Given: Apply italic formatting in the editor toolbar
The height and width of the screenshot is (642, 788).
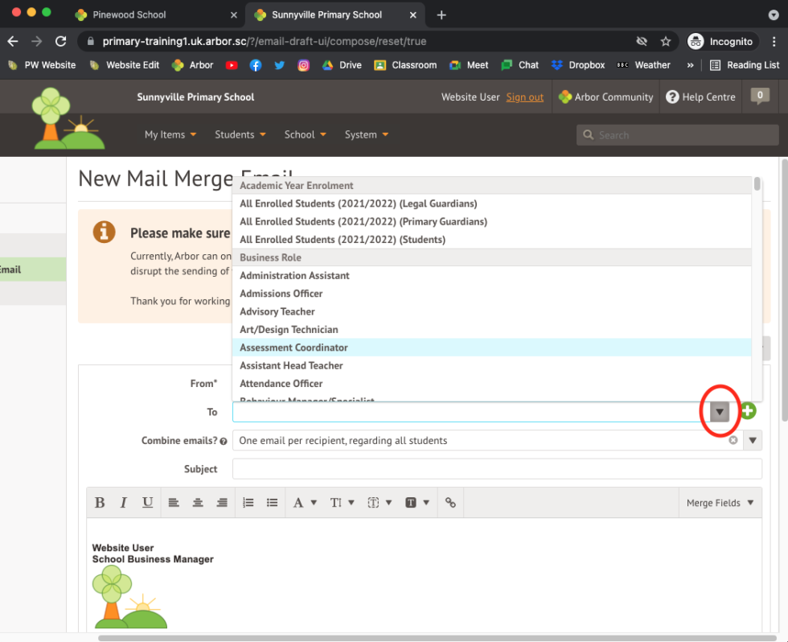Looking at the screenshot, I should coord(124,503).
